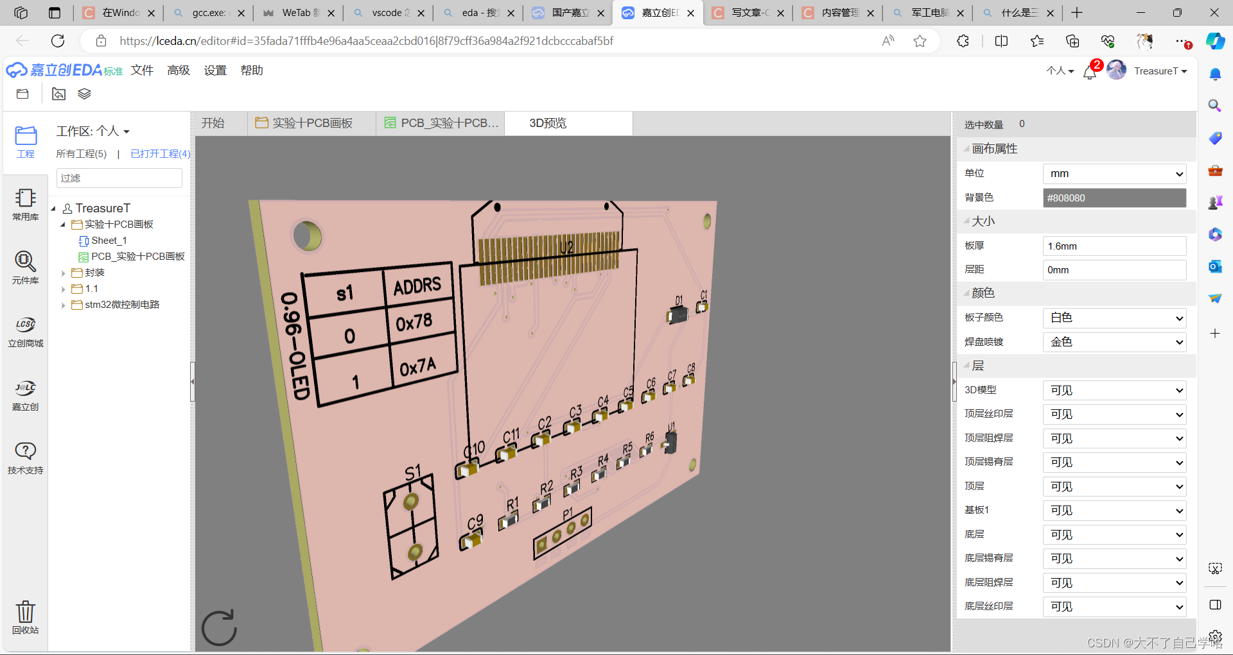This screenshot has width=1233, height=655.
Task: Open the 基板1 visibility dropdown
Action: click(x=1115, y=511)
